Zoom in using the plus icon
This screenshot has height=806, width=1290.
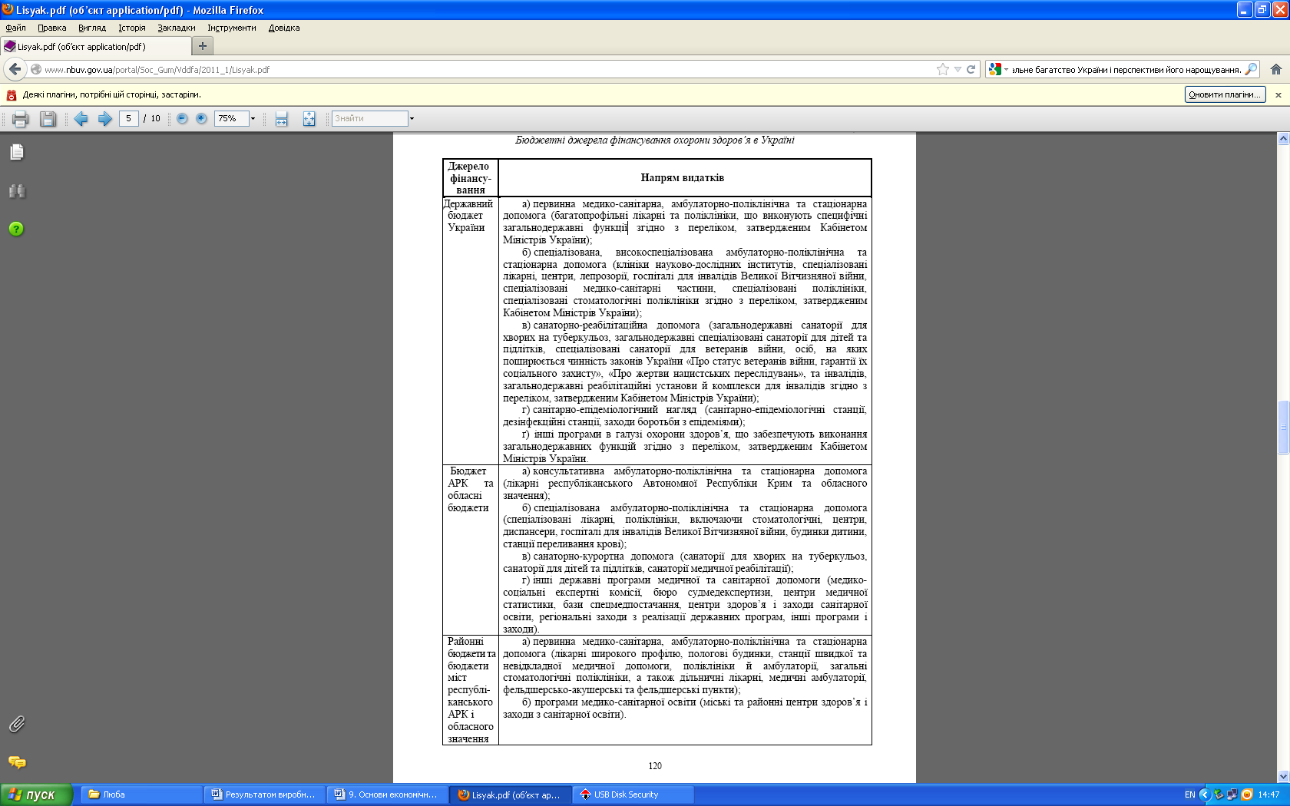(x=201, y=118)
